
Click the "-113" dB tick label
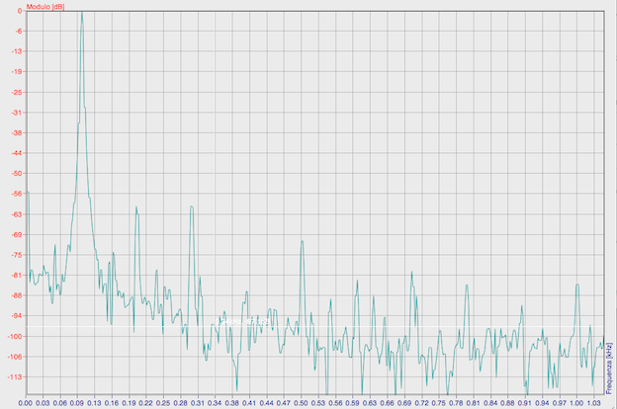pos(16,376)
